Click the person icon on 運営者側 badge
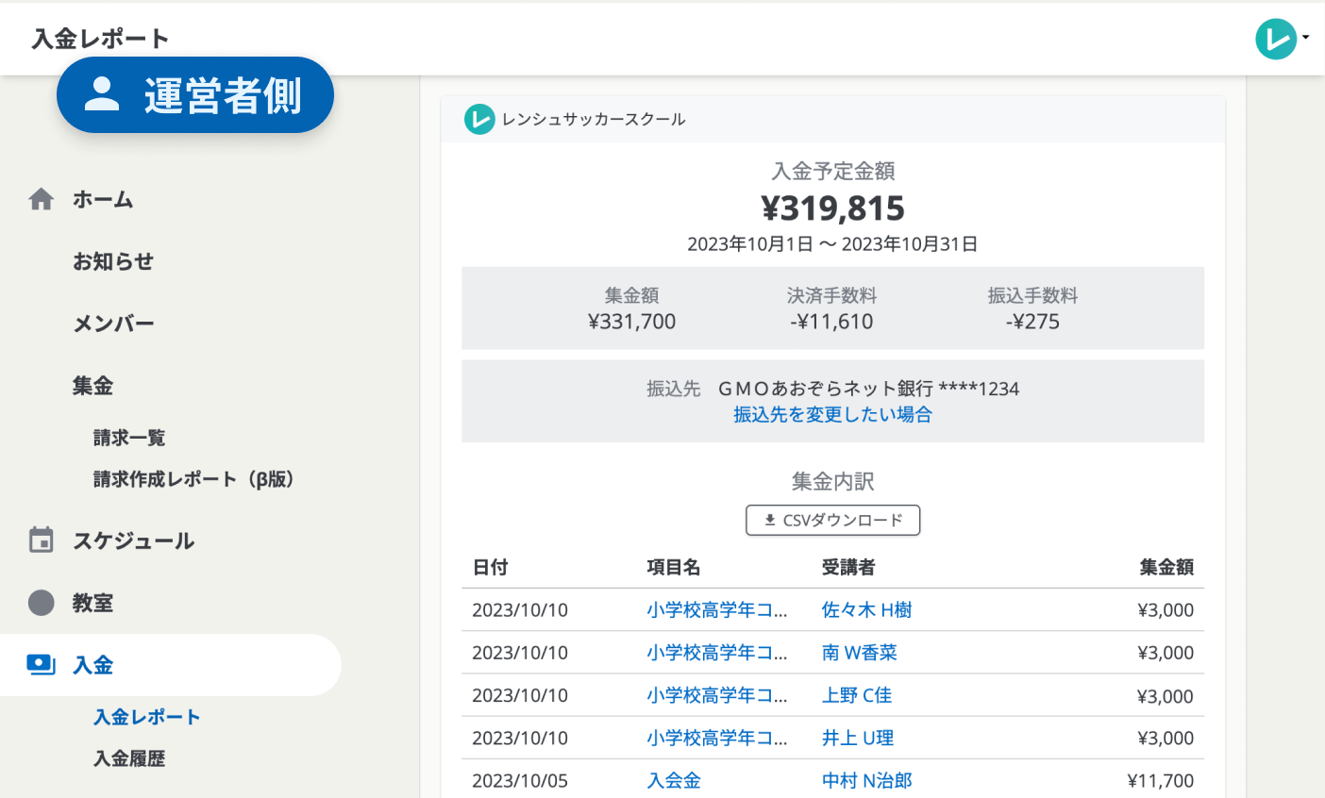1325x798 pixels. pyautogui.click(x=102, y=95)
